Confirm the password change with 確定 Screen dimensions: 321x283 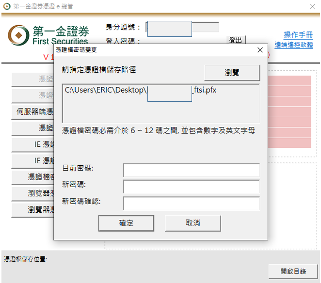point(126,223)
